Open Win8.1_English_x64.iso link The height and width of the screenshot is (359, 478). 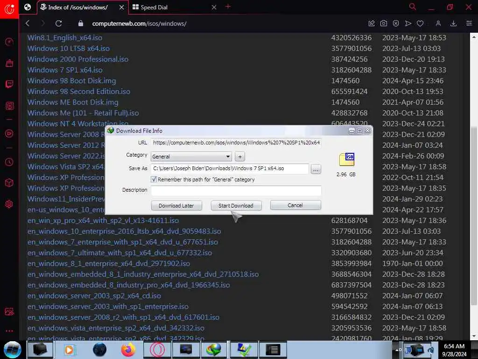click(65, 38)
